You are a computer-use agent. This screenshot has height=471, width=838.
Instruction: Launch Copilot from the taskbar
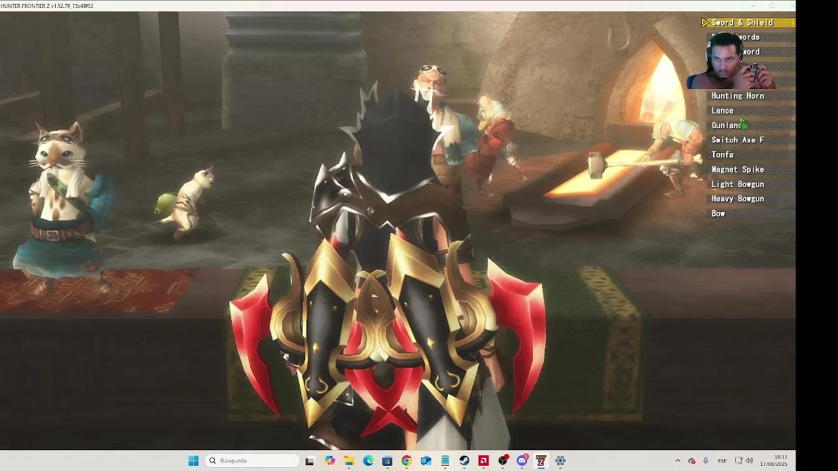click(x=329, y=461)
